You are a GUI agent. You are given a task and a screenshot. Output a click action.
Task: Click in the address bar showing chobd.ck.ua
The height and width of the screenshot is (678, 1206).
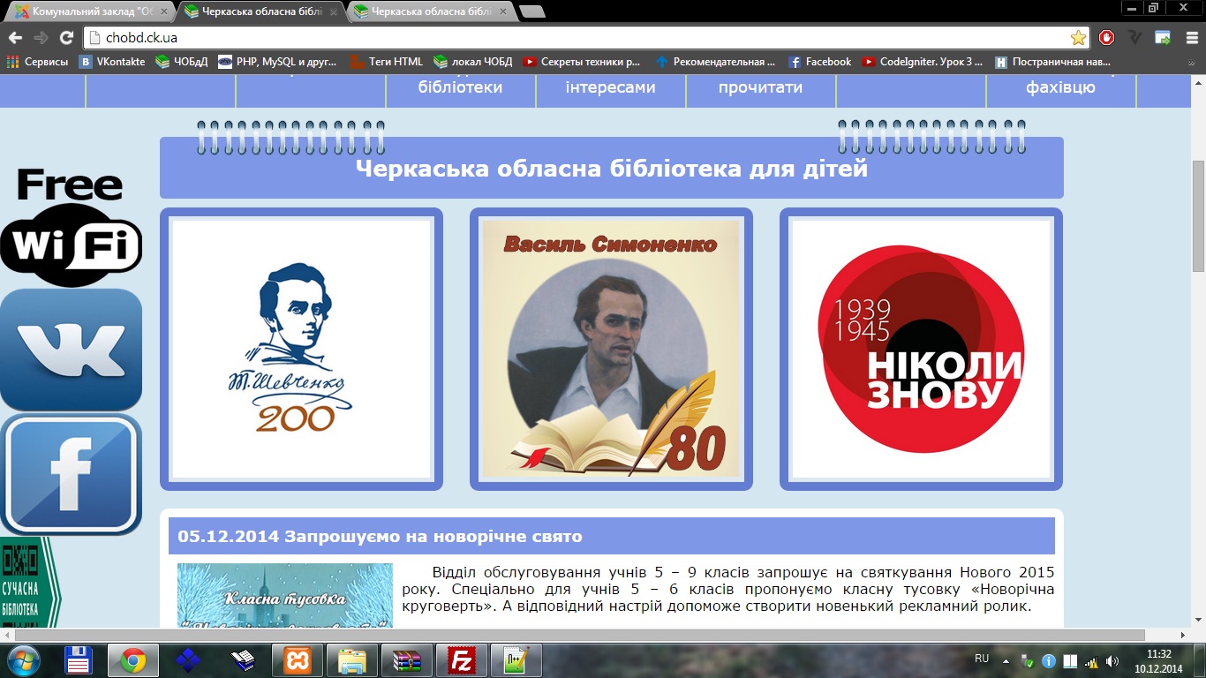[574, 38]
